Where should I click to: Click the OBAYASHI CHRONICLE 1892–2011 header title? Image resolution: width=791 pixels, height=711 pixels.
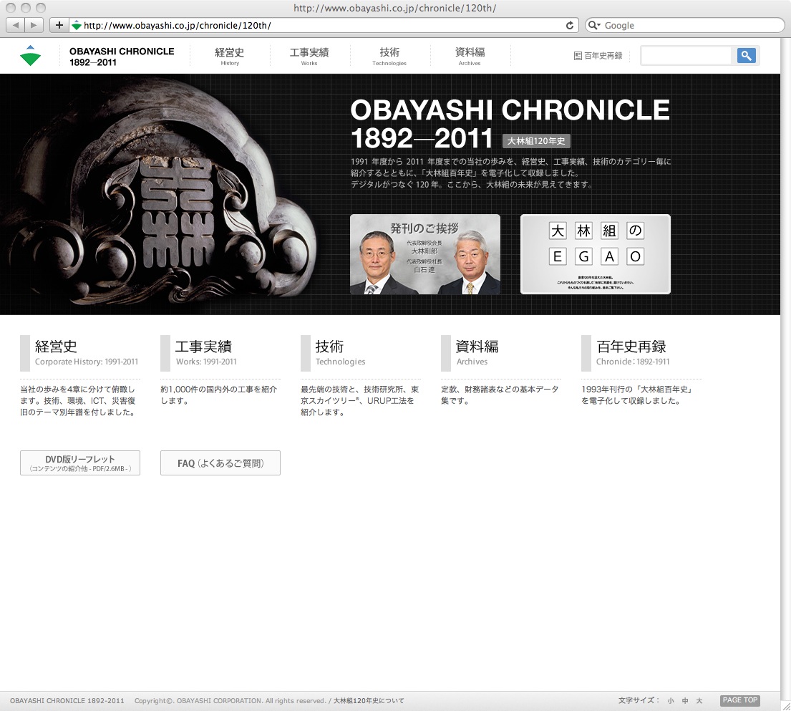click(122, 57)
